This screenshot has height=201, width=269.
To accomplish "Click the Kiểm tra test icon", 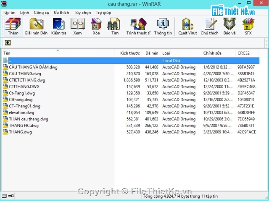I will click(59, 24).
